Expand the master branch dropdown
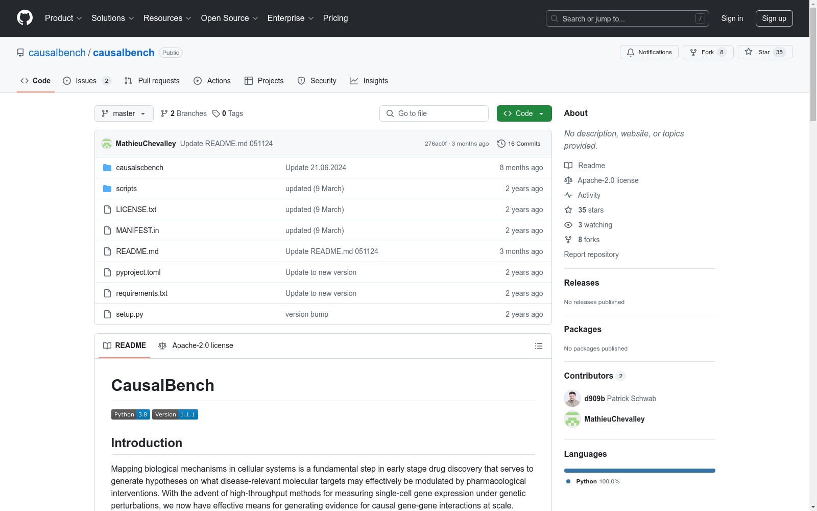 click(x=124, y=113)
